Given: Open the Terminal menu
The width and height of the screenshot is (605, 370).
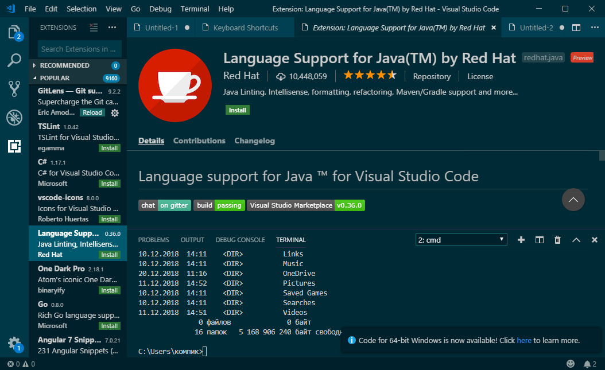Looking at the screenshot, I should 195,9.
